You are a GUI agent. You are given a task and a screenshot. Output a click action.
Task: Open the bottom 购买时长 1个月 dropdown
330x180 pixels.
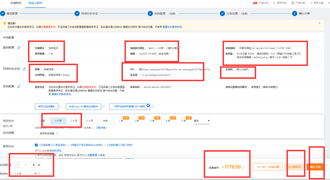point(25,174)
